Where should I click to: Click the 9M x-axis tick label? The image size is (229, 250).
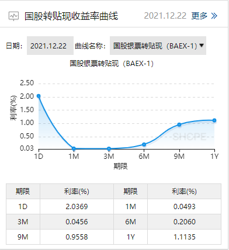179,156
